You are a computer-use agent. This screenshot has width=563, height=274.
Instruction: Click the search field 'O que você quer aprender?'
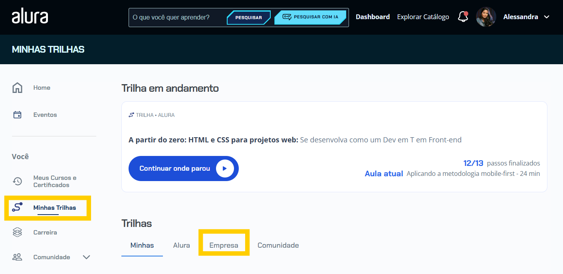[176, 18]
